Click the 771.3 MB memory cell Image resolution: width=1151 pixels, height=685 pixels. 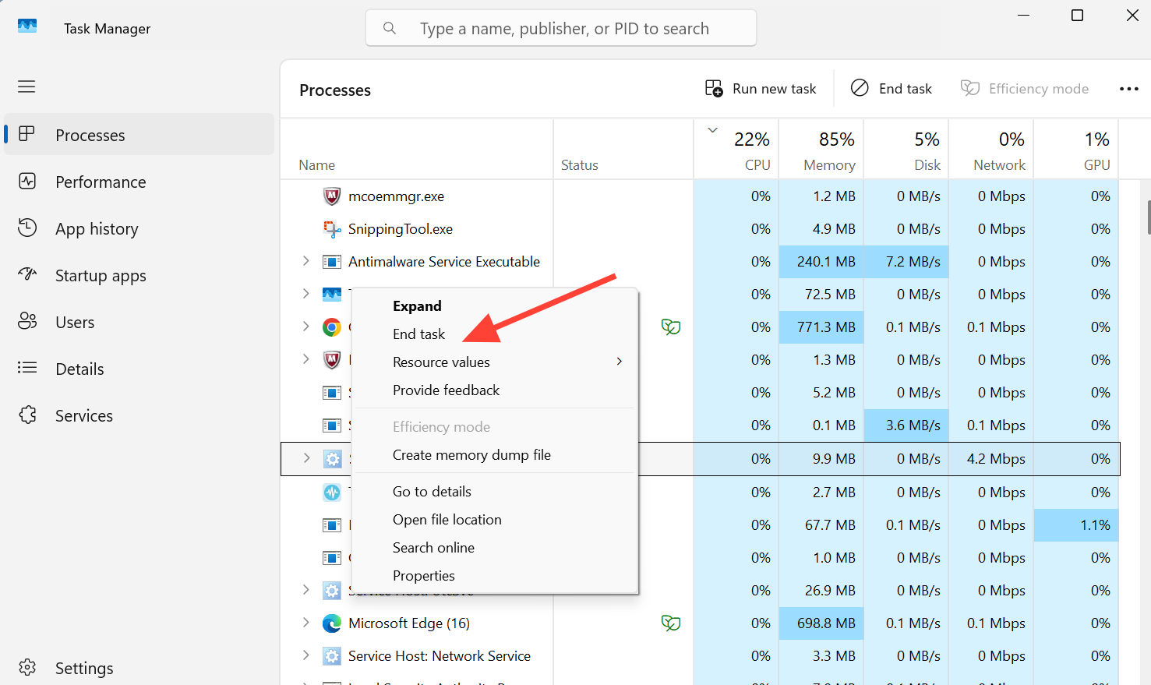821,327
